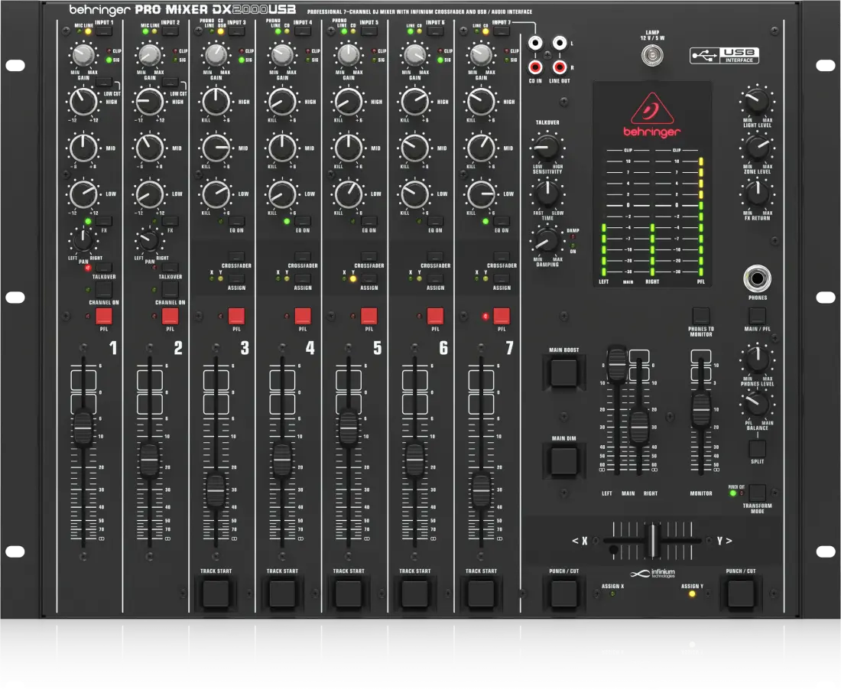
Task: Toggle Input 7 Line/CD selector button
Action: pos(501,31)
